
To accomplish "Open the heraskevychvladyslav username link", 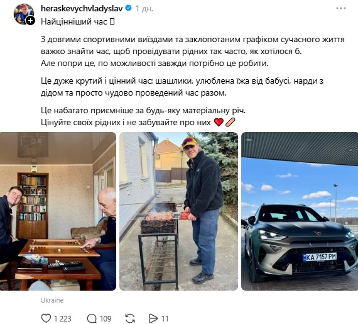I will pyautogui.click(x=82, y=8).
